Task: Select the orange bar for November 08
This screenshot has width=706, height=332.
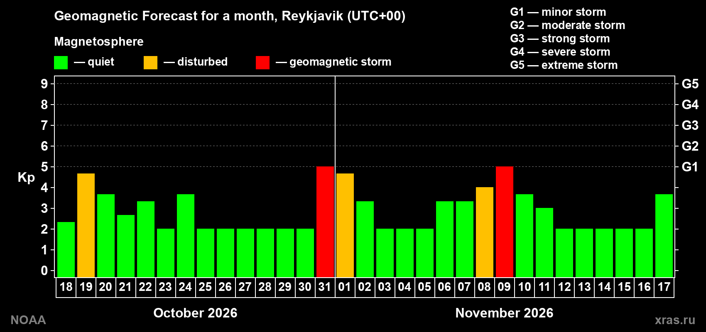Action: (485, 232)
